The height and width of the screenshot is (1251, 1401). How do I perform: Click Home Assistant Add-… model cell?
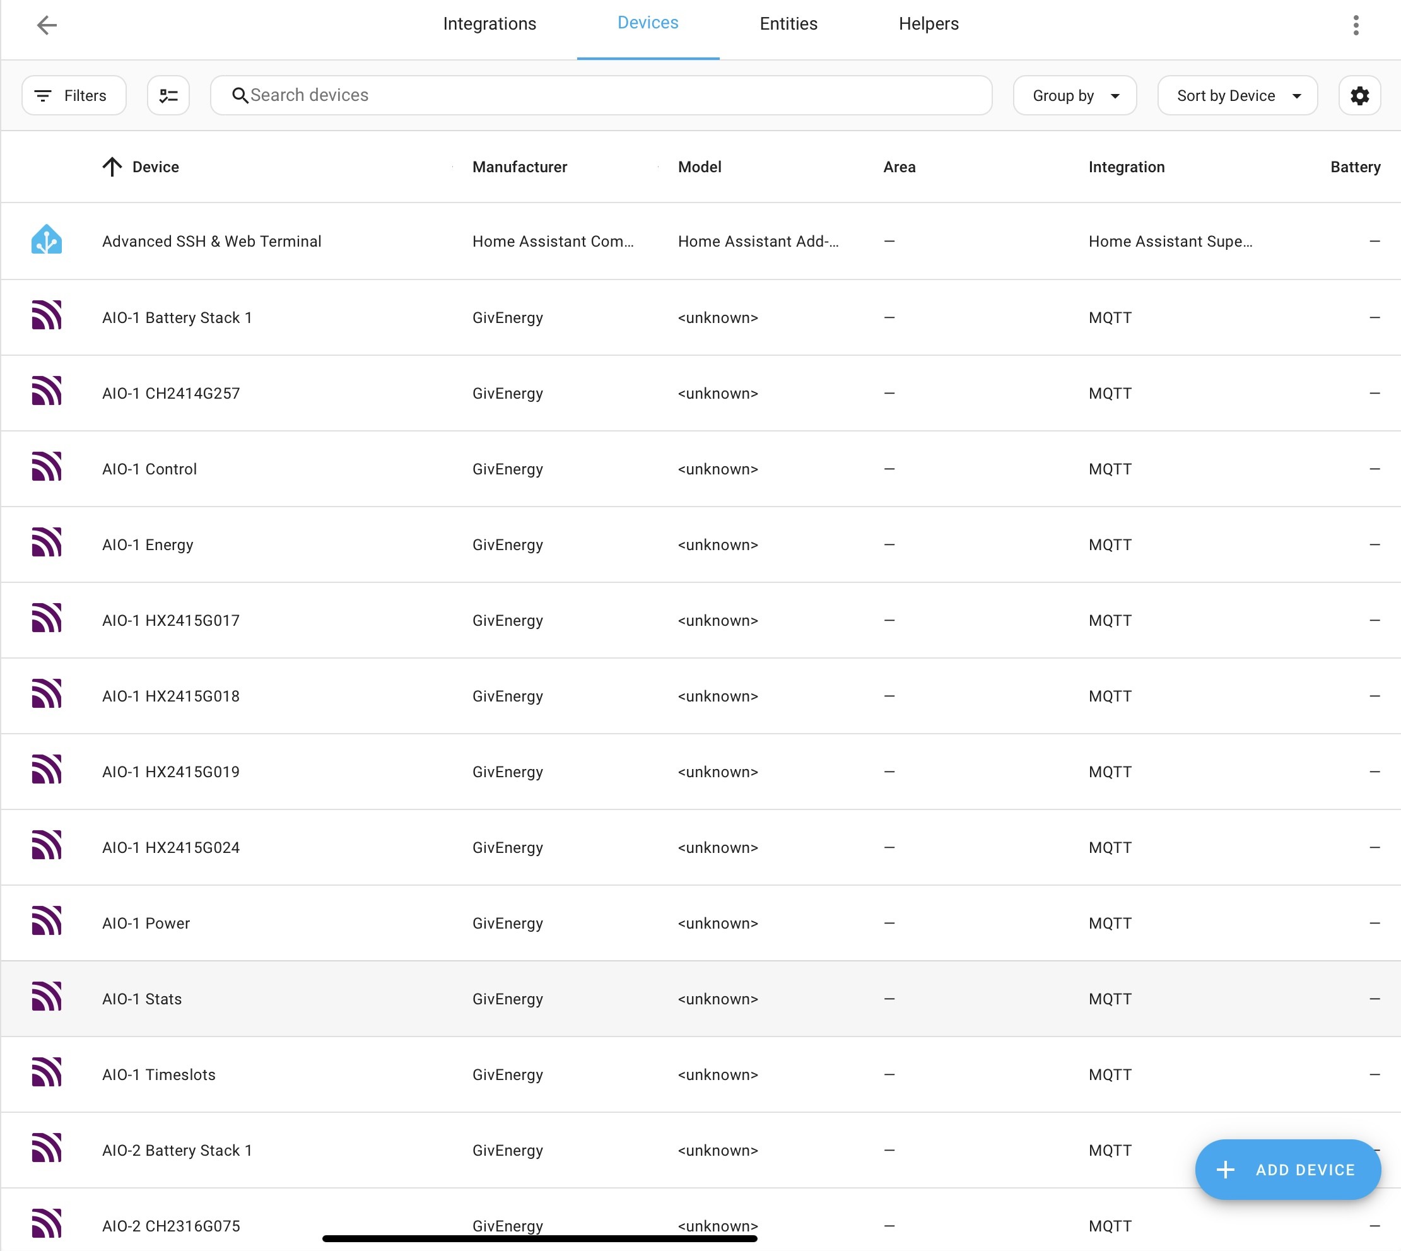pos(758,241)
